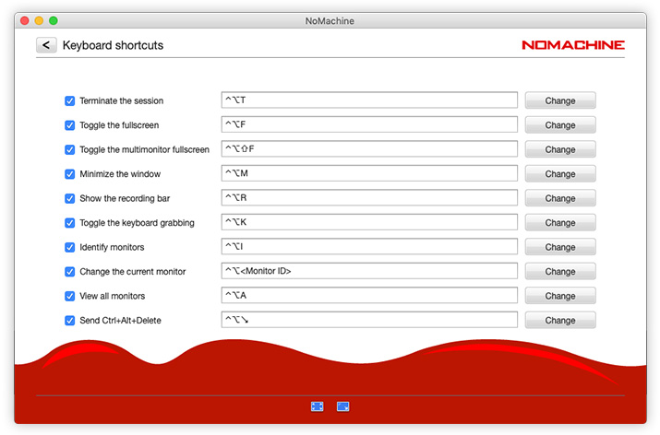This screenshot has height=435, width=660.
Task: Toggle the Toggle the fullscreen checkbox
Action: [70, 125]
